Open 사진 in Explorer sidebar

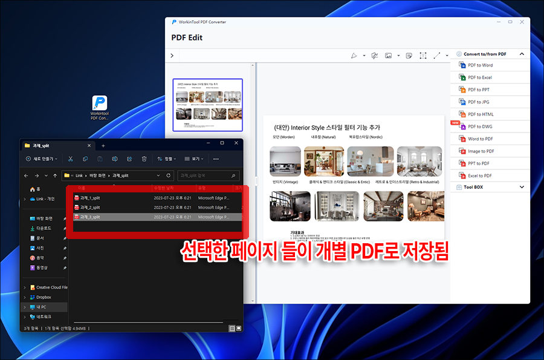click(37, 248)
